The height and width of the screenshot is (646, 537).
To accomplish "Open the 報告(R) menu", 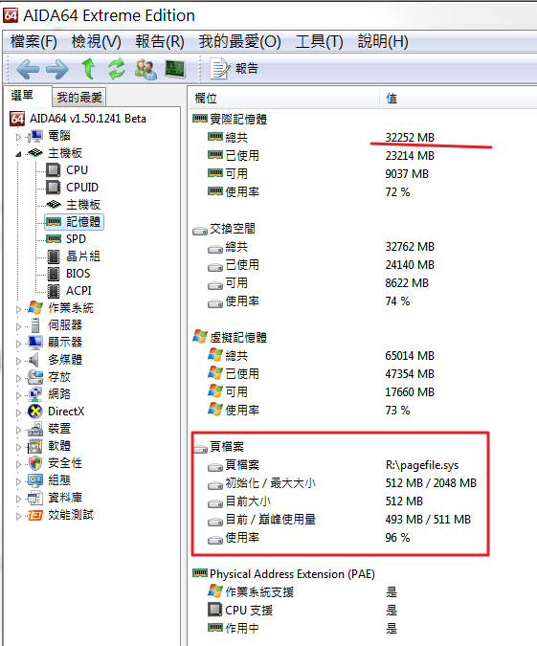I will click(160, 41).
